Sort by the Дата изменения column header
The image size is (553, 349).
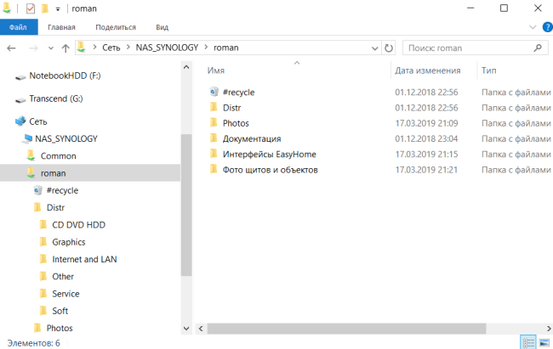[x=428, y=70]
